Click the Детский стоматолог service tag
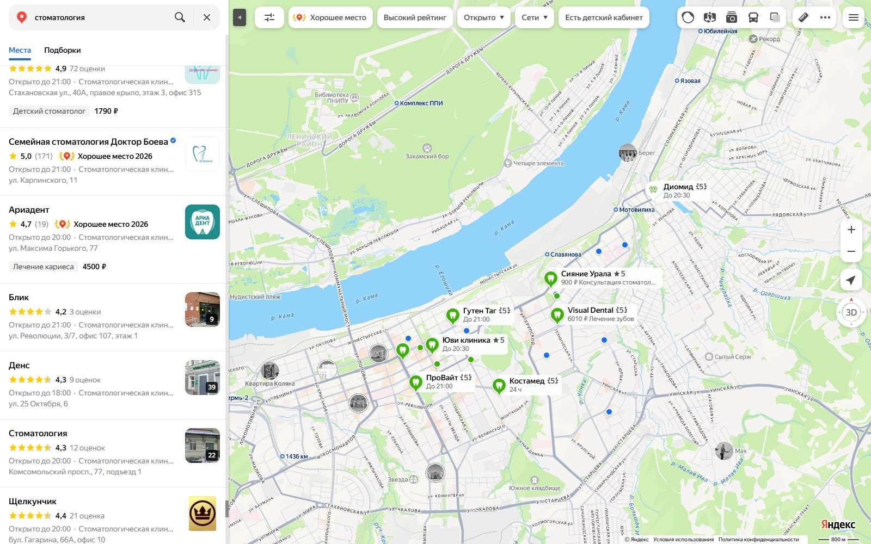The image size is (871, 544). [49, 111]
